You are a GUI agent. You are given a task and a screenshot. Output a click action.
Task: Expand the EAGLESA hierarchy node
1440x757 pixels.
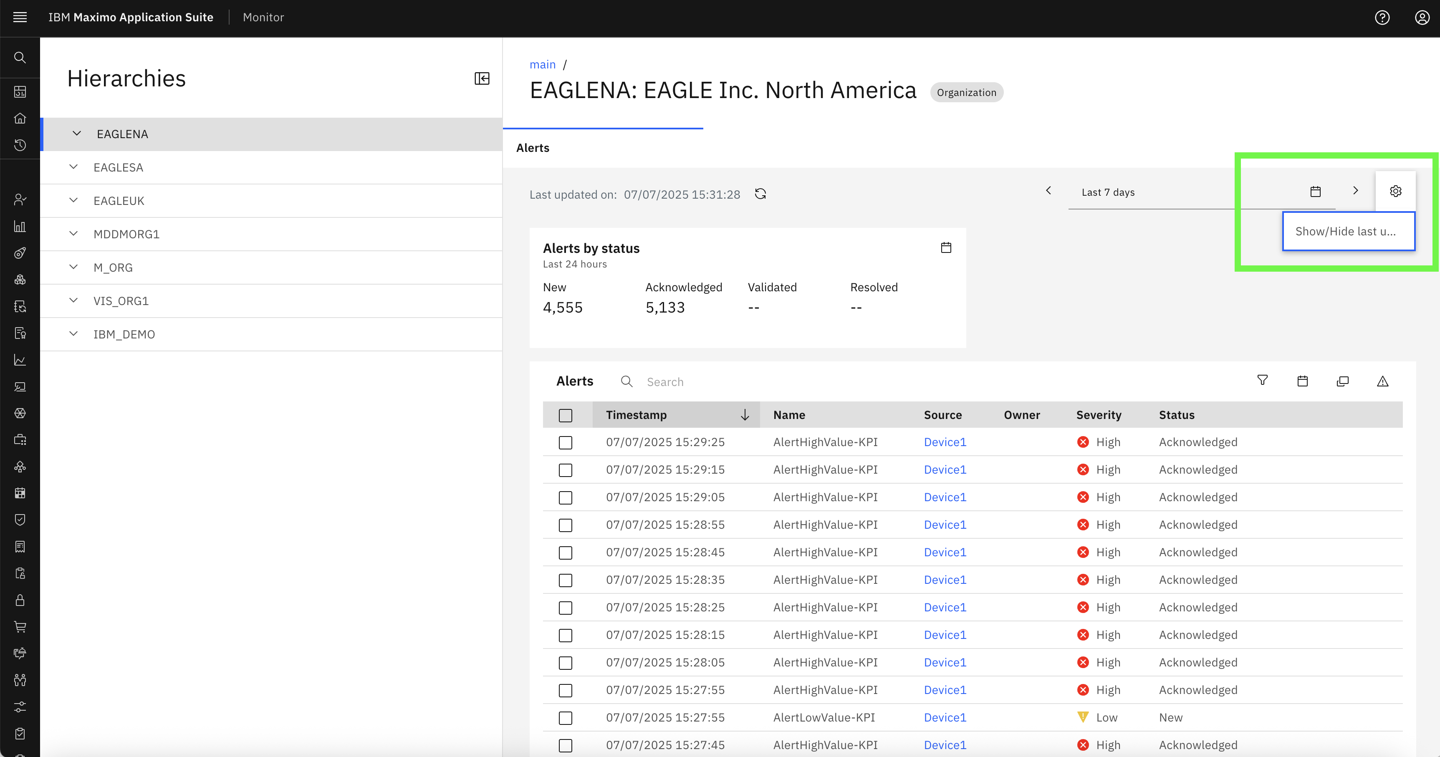(73, 167)
